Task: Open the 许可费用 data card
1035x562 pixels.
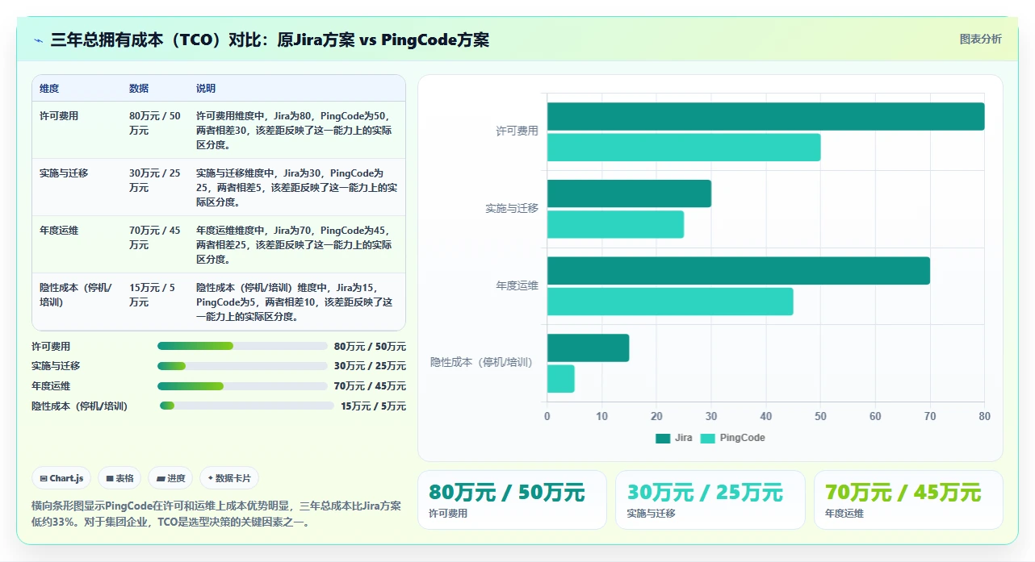Action: coord(512,500)
